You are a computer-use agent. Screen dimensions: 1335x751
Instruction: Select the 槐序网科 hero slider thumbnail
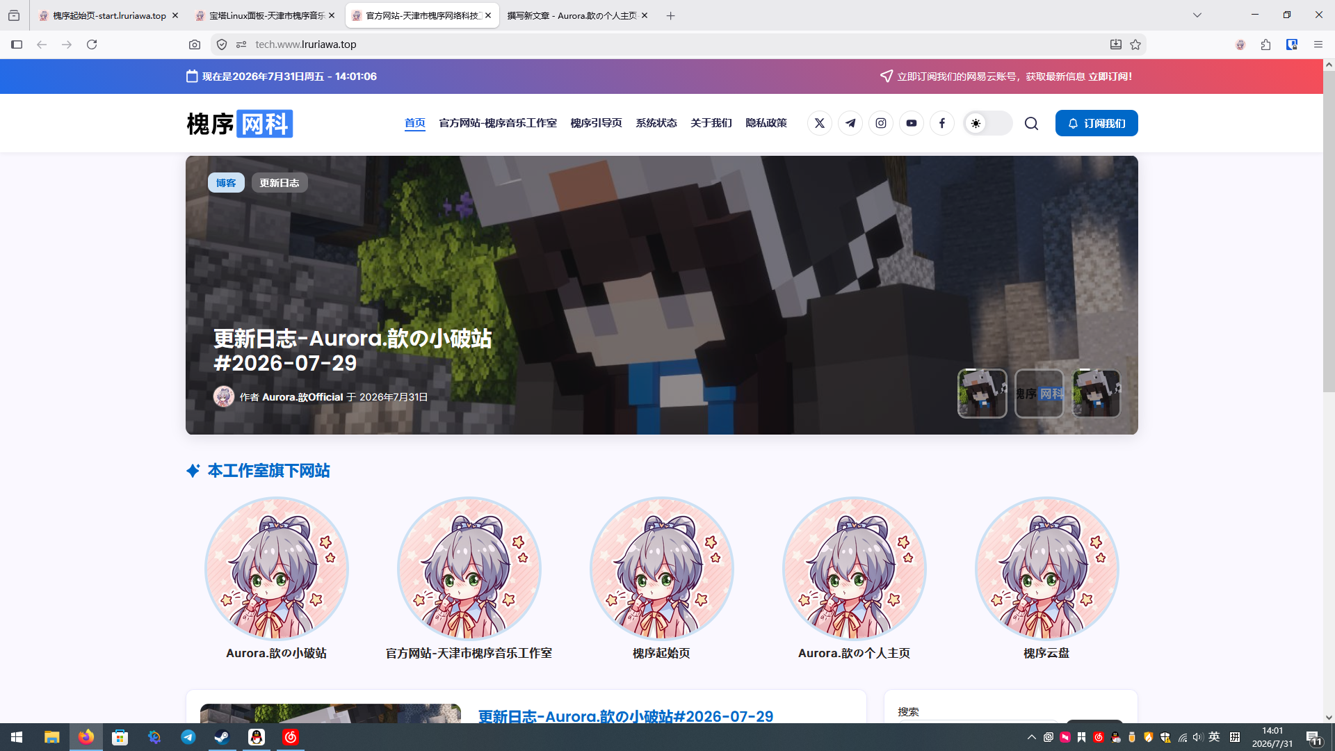click(x=1039, y=393)
